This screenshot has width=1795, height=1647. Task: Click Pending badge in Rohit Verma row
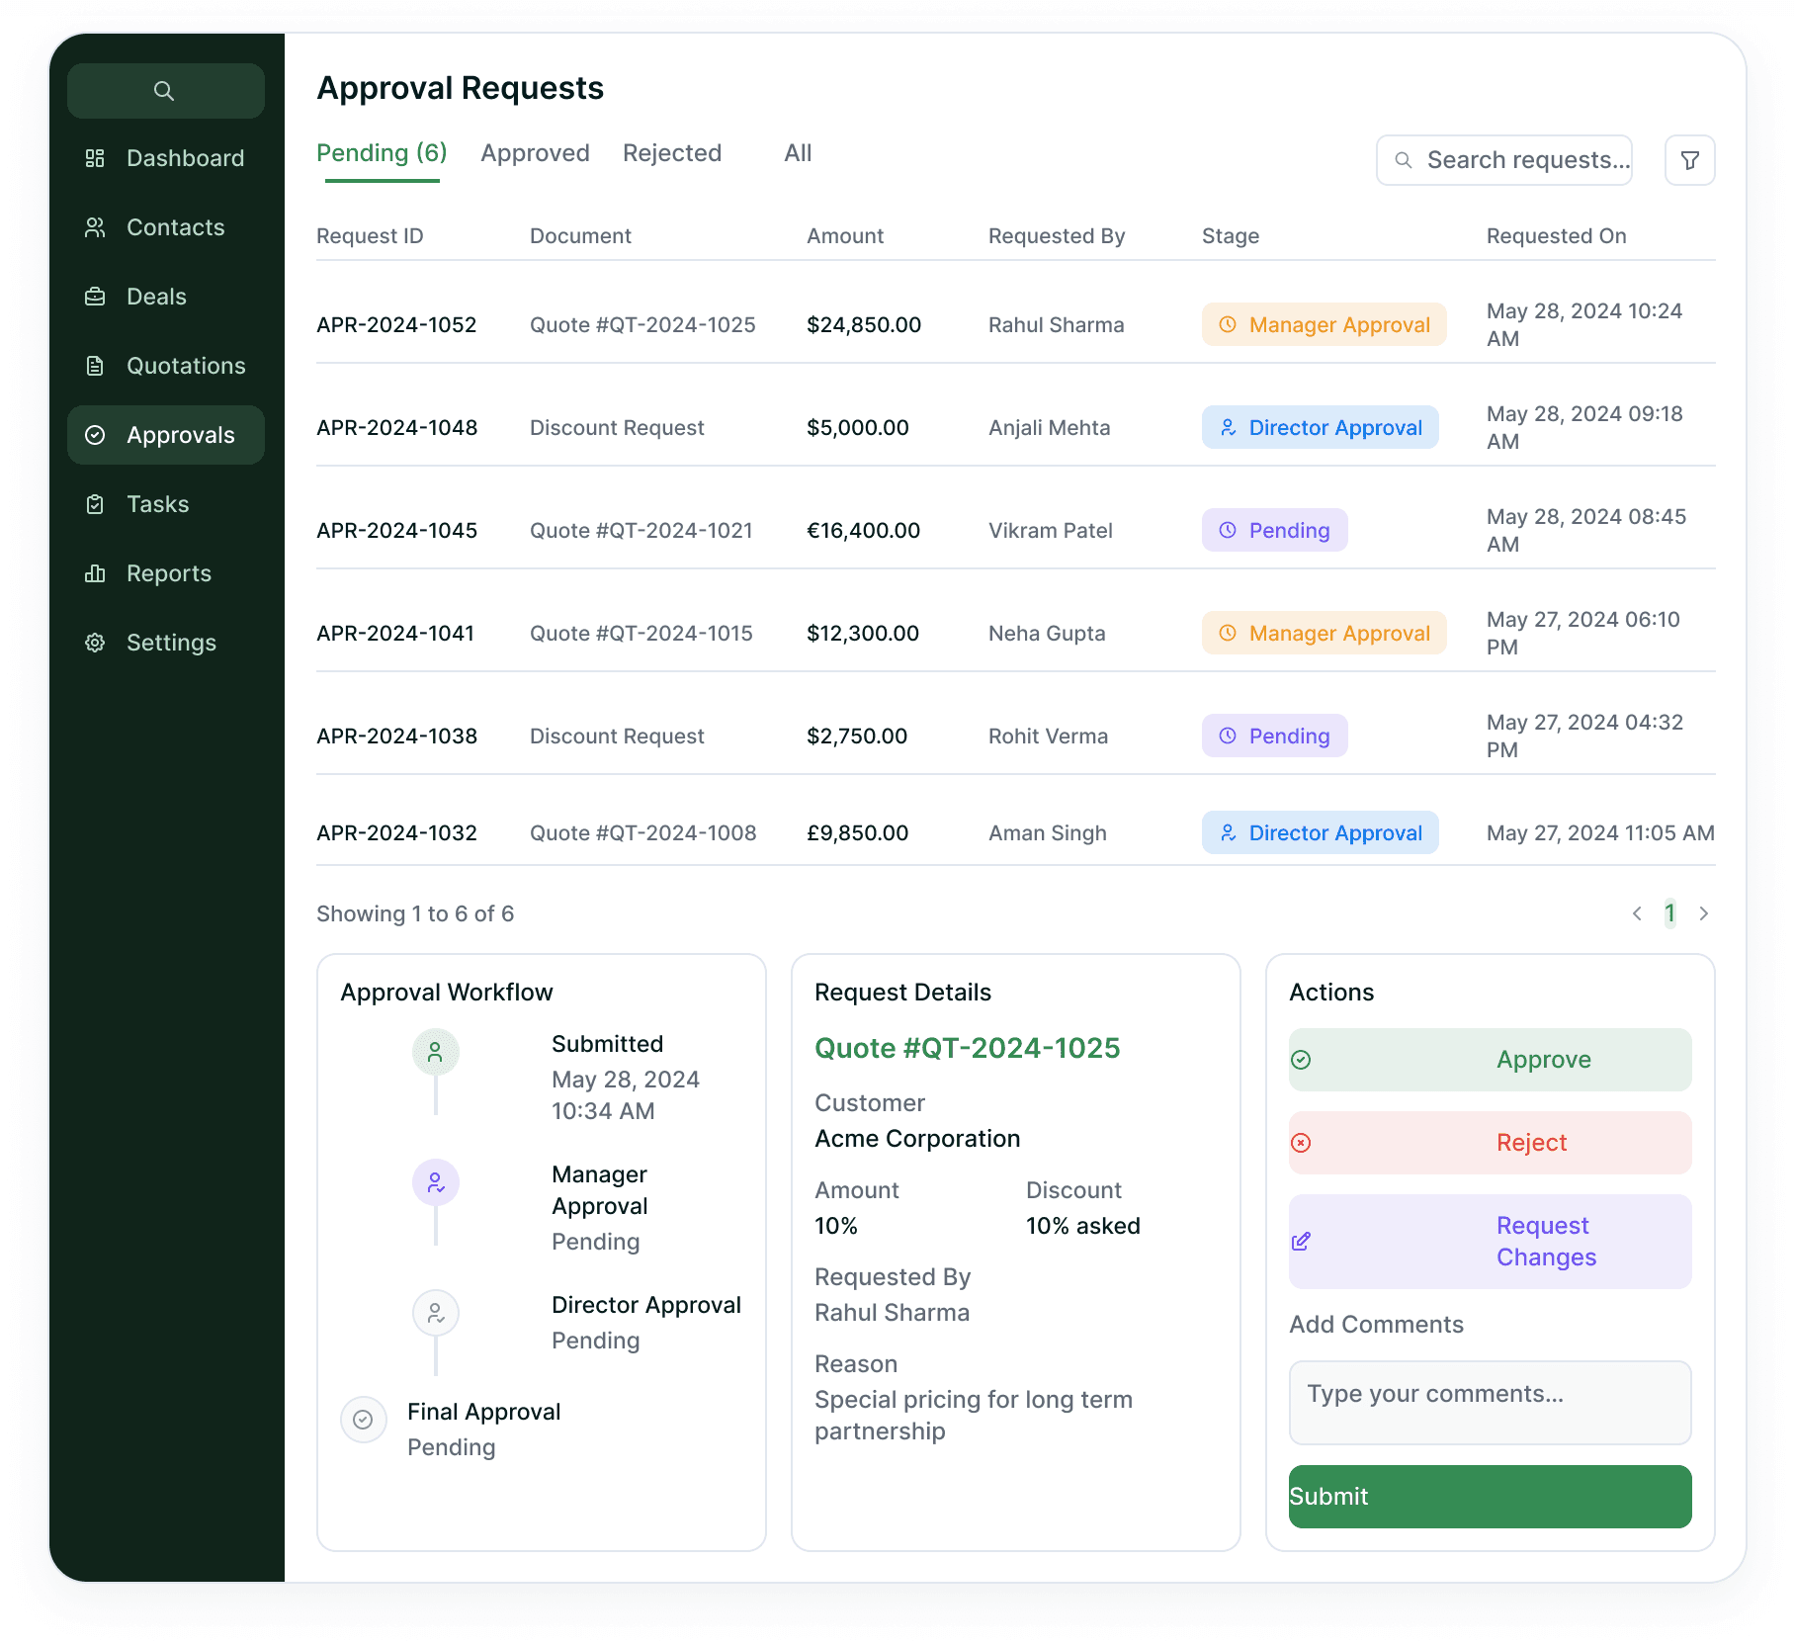pyautogui.click(x=1274, y=736)
